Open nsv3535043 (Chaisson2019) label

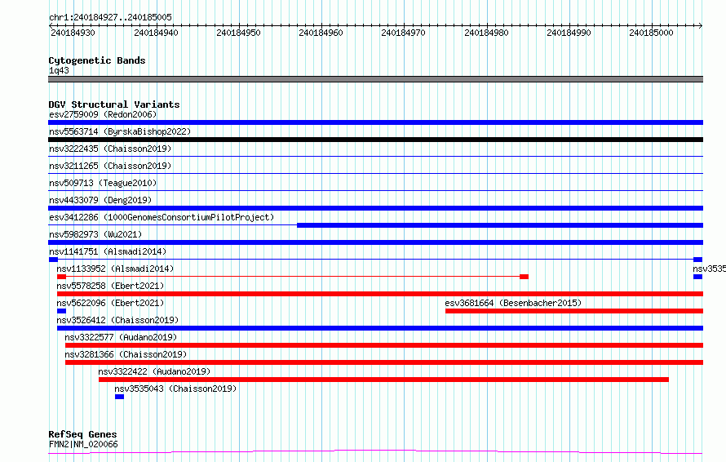click(x=175, y=389)
